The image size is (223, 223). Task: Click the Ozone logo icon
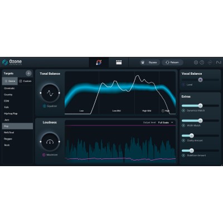[5, 62]
